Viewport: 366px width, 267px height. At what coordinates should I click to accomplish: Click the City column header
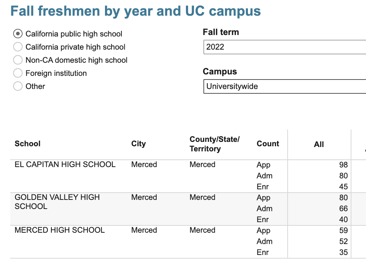click(x=139, y=144)
